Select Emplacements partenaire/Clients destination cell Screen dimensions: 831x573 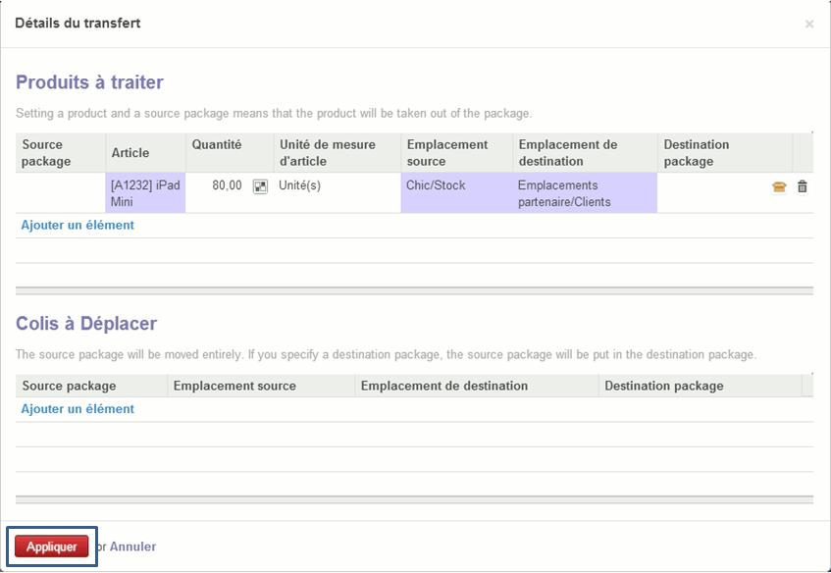[x=585, y=193]
